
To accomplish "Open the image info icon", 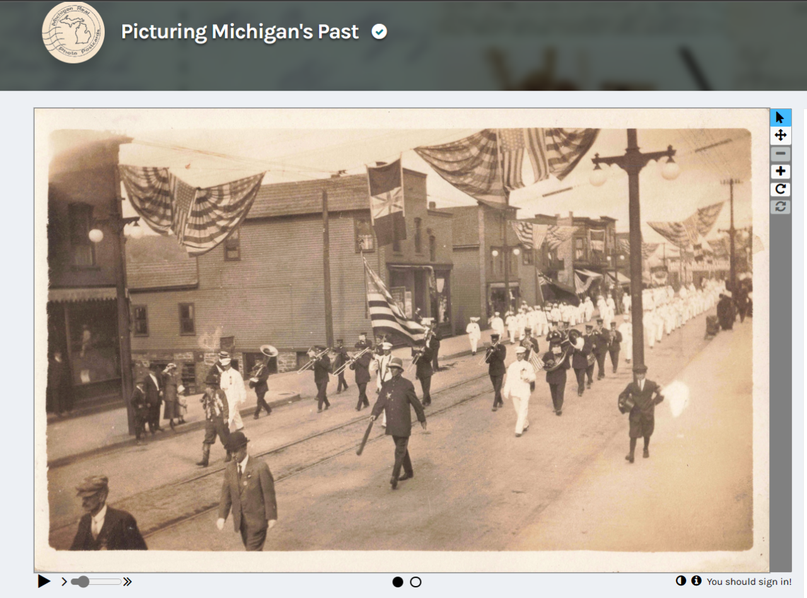I will (x=696, y=581).
